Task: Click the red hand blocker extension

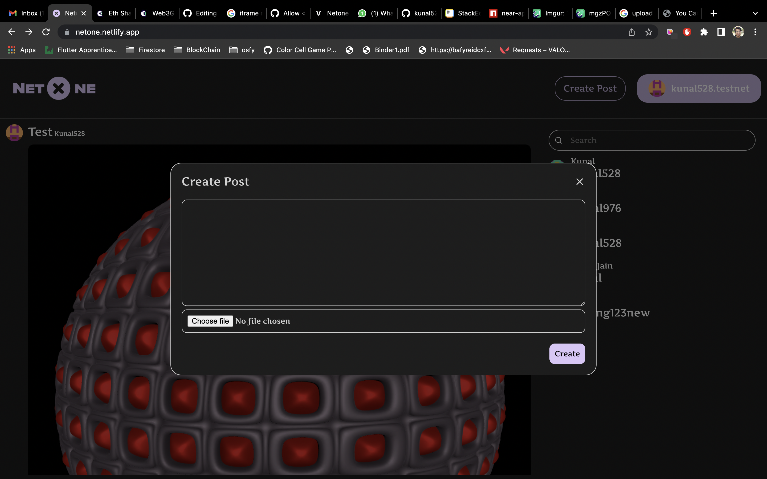Action: point(687,32)
